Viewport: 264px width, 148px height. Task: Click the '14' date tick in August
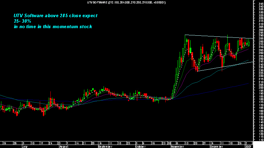(x=77, y=143)
